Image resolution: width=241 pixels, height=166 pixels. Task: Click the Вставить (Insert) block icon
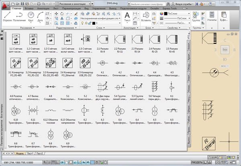[x=146, y=16]
